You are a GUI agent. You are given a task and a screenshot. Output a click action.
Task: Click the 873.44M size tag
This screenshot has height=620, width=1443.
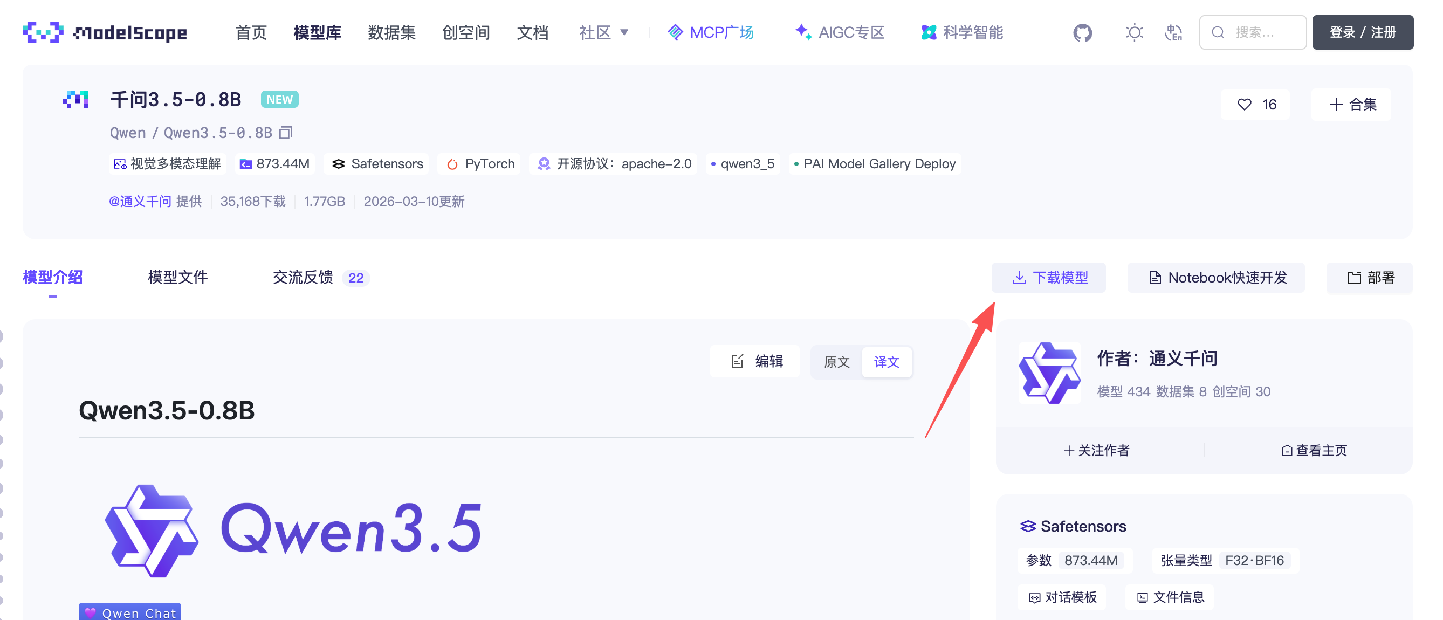point(274,164)
